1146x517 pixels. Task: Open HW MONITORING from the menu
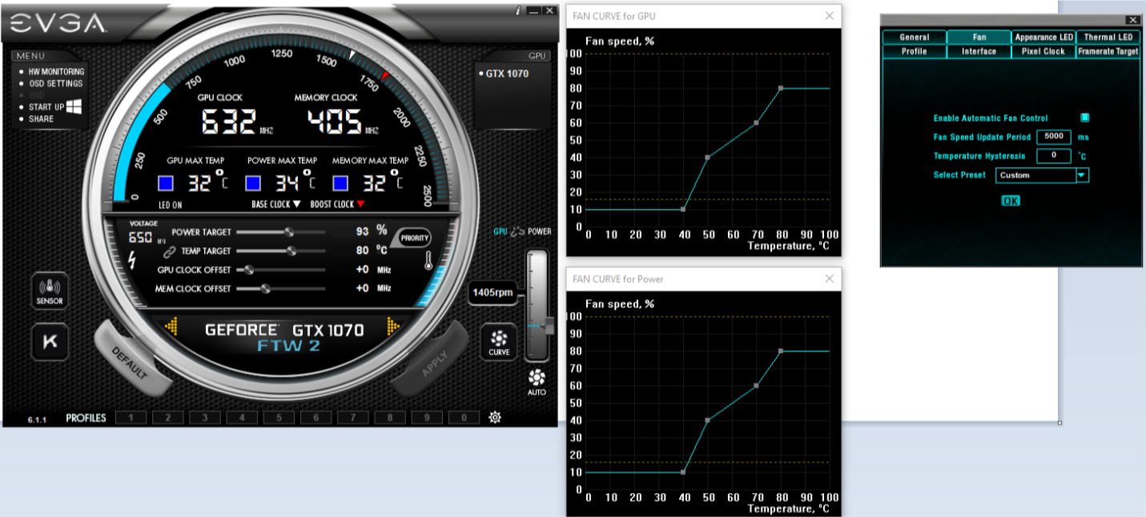pyautogui.click(x=56, y=72)
